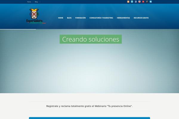Open the orange RSS feed icon

pos(128,2)
